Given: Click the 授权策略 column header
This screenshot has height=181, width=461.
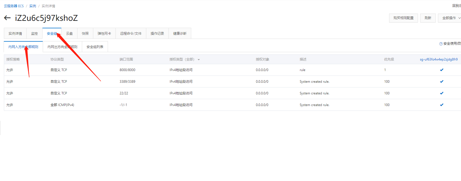Looking at the screenshot, I should click(x=13, y=59).
